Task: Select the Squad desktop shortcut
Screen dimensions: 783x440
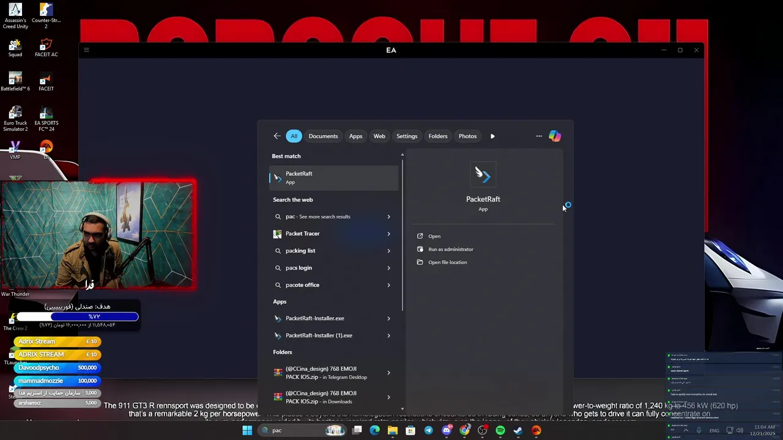Action: (x=15, y=48)
